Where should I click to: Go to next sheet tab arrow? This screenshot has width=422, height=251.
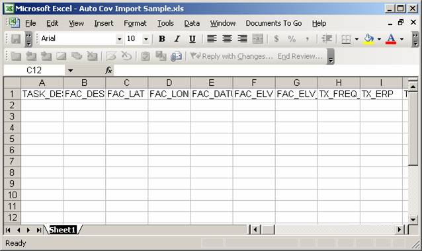(x=28, y=230)
